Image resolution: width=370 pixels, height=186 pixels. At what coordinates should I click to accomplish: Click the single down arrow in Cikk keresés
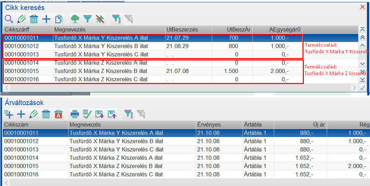pos(362,63)
